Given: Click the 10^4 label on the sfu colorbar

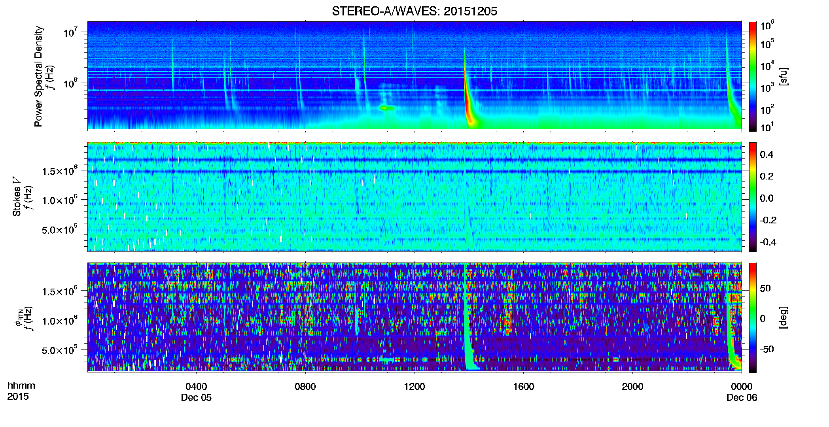Looking at the screenshot, I should 767,66.
